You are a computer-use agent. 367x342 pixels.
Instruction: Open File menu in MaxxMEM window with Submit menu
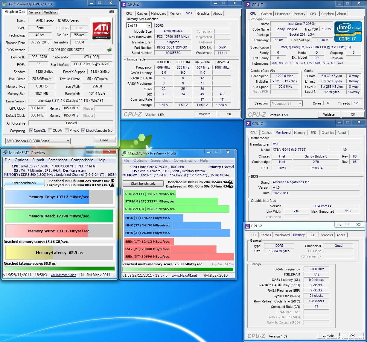[x=8, y=160]
